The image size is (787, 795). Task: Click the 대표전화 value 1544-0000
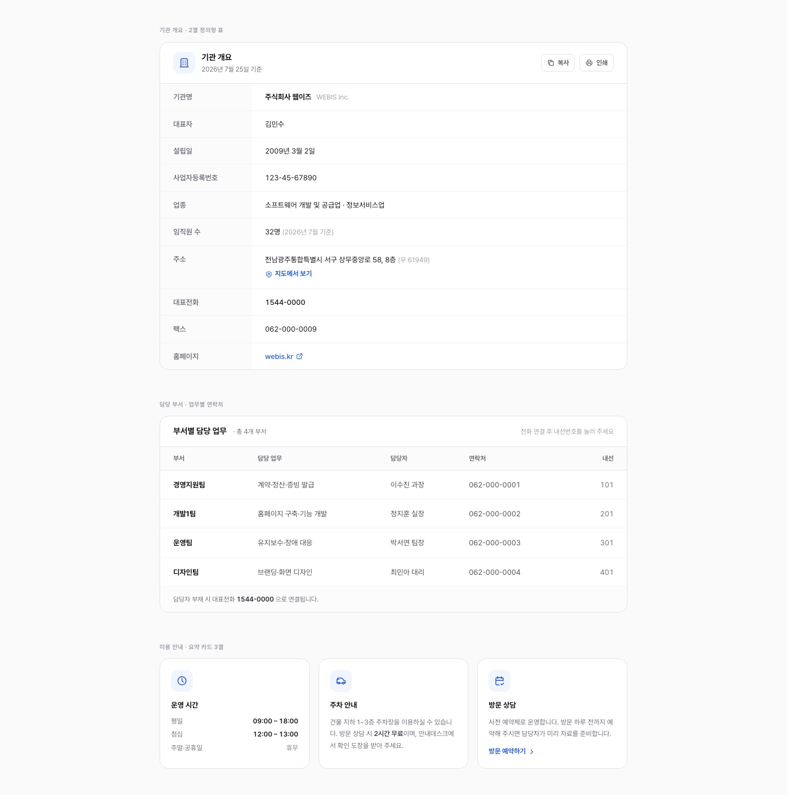[285, 302]
